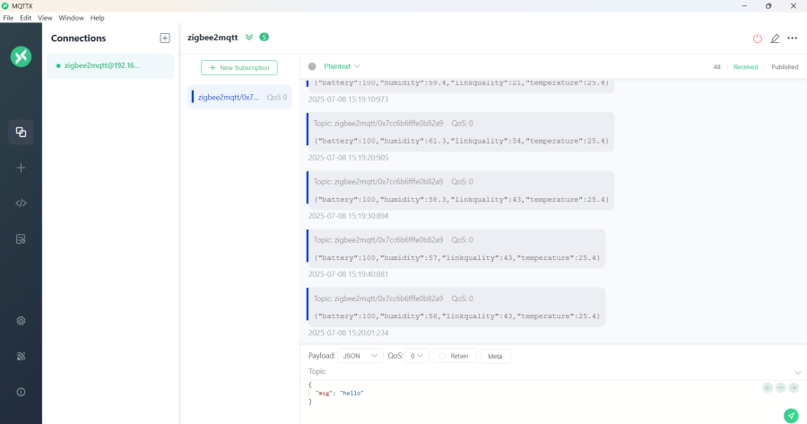Open the Plaintext format dropdown

pos(342,66)
